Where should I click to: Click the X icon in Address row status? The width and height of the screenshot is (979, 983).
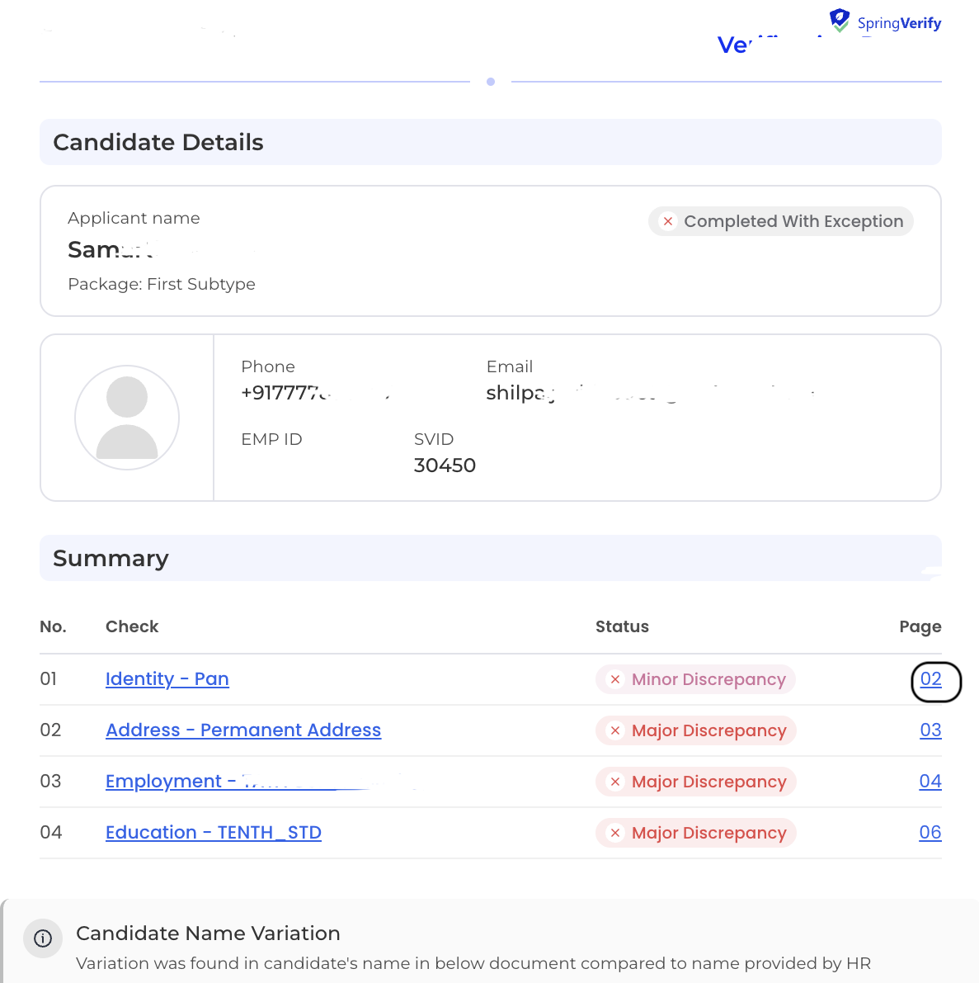[615, 730]
